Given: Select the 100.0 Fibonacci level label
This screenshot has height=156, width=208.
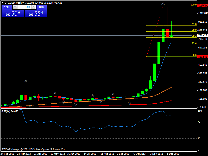Looking at the screenshot, I should [194, 5].
